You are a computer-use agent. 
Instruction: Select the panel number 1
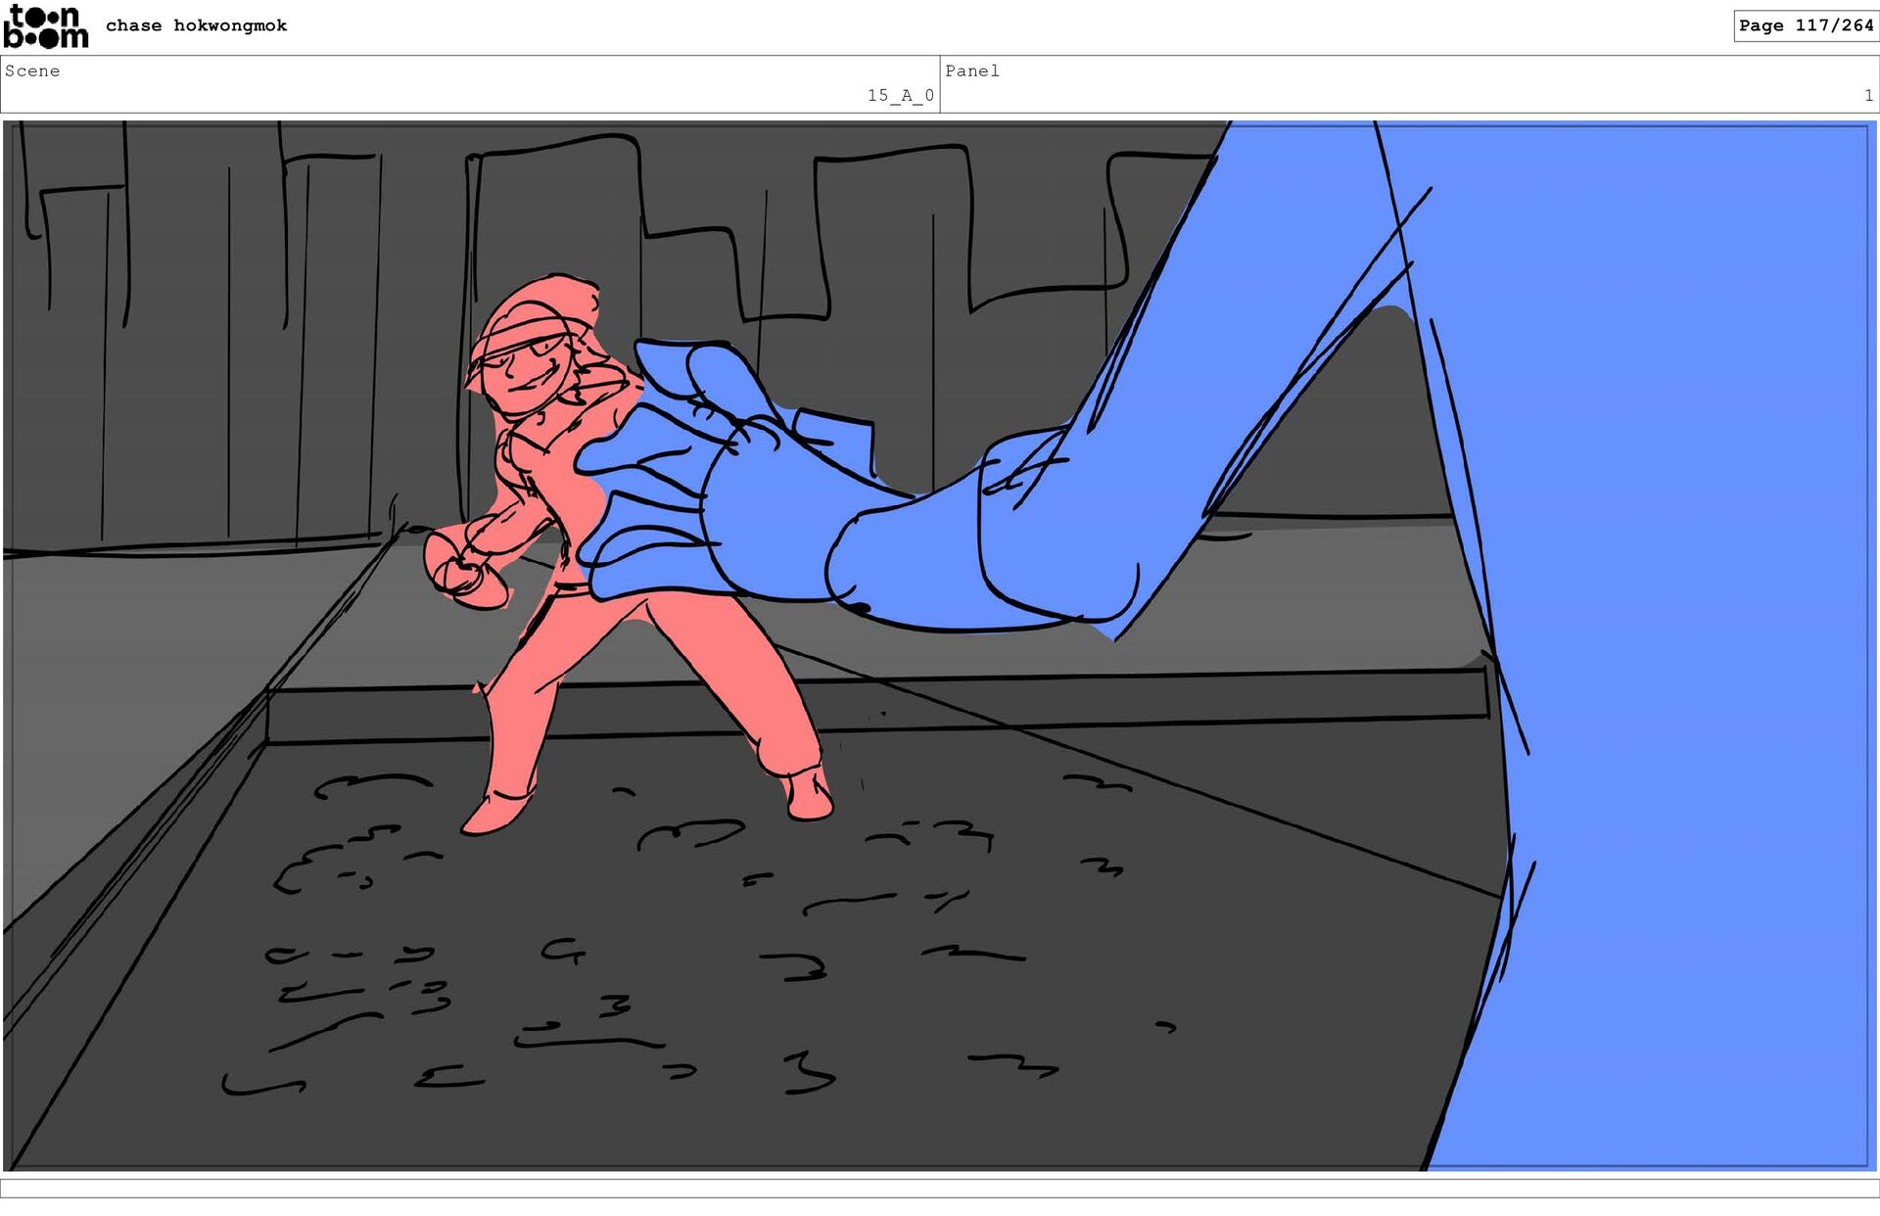click(1867, 95)
